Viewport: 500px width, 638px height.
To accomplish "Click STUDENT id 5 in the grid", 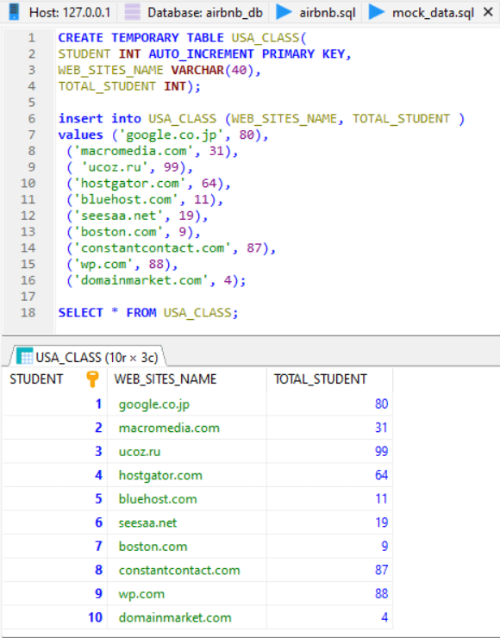I will tap(54, 499).
